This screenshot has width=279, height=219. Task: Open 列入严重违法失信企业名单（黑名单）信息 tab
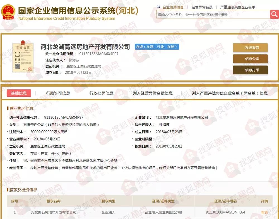(230, 93)
